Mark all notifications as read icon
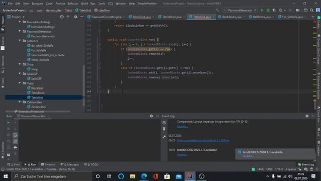This screenshot has width=321, height=181. click(164, 123)
